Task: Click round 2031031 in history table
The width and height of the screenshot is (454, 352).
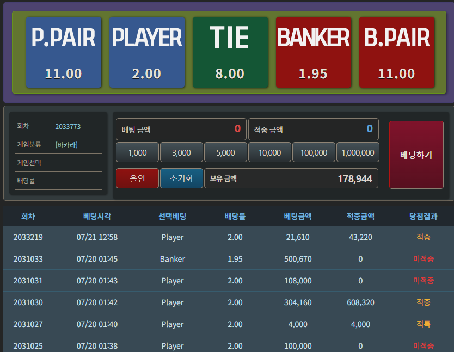Action: pyautogui.click(x=28, y=281)
